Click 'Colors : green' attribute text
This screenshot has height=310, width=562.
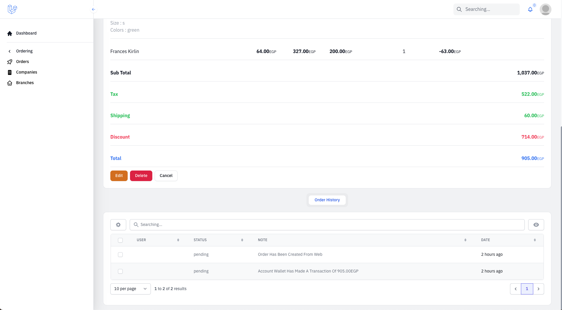(x=125, y=30)
